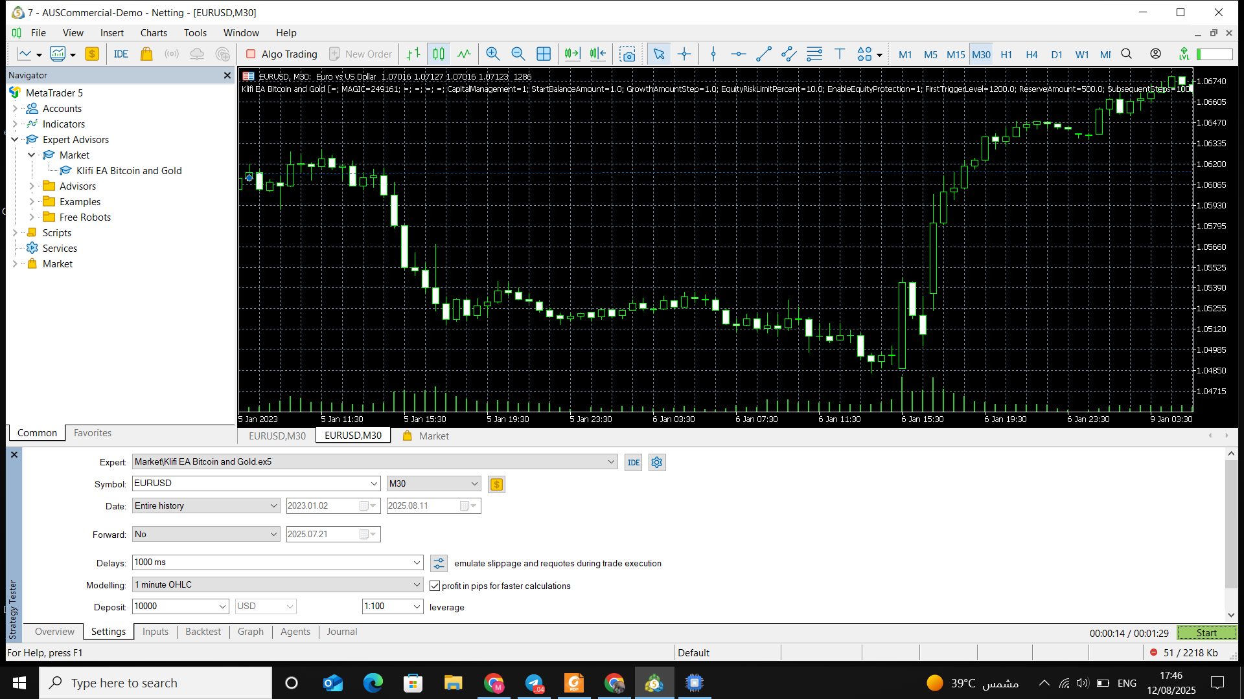Expand the Free Robots folder
Image resolution: width=1244 pixels, height=699 pixels.
tap(32, 217)
